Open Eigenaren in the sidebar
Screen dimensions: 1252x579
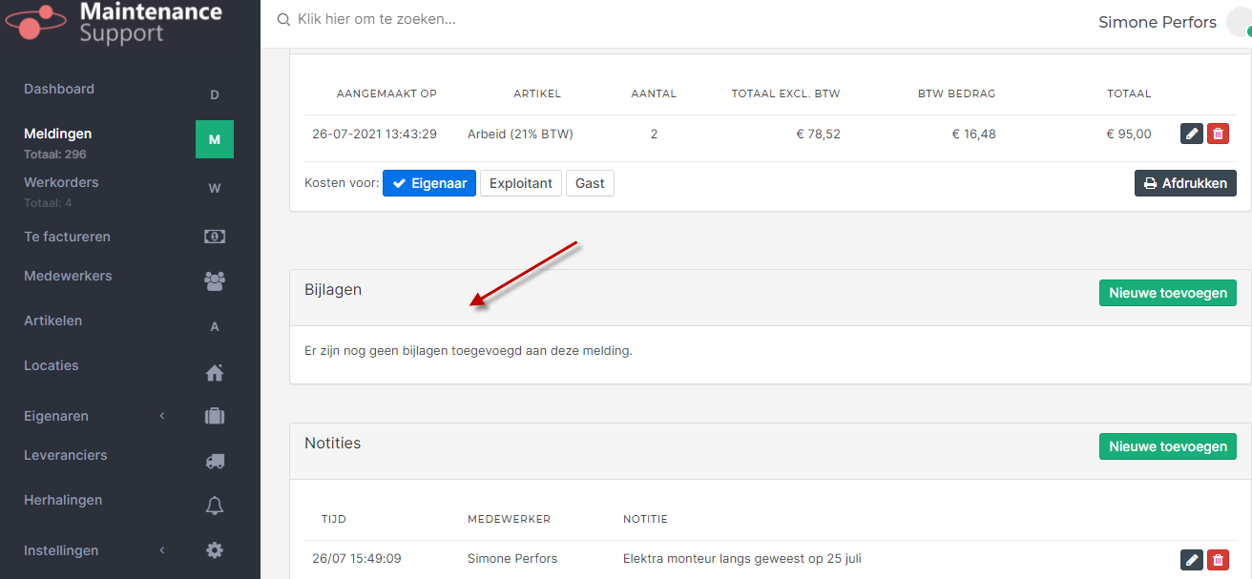point(56,416)
